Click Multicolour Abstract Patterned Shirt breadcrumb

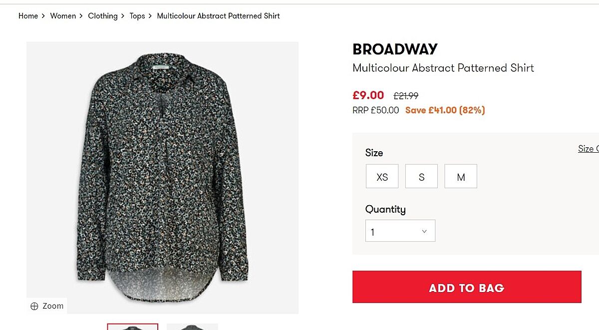point(218,16)
